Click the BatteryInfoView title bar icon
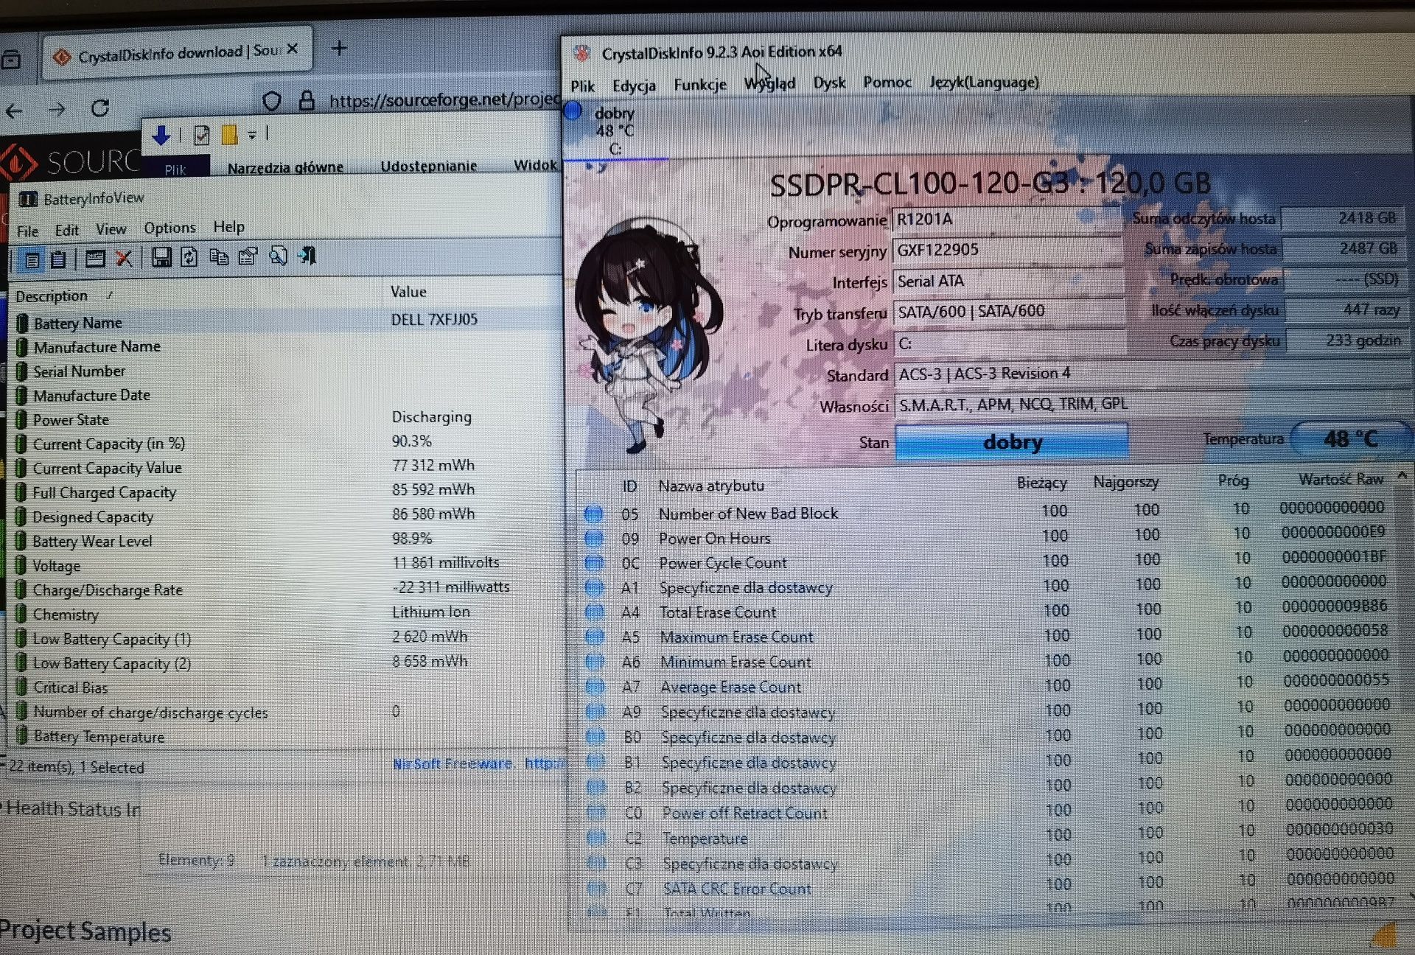 coord(28,199)
